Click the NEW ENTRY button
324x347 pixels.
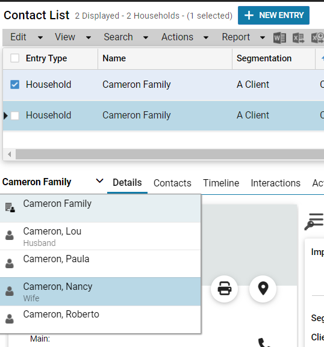pos(273,15)
